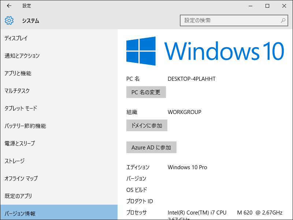The width and height of the screenshot is (293, 220).
Task: Select アプリと機能 in sidebar
Action: point(59,73)
